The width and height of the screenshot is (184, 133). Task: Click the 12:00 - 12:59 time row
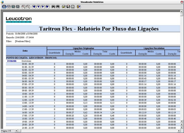coord(93,100)
